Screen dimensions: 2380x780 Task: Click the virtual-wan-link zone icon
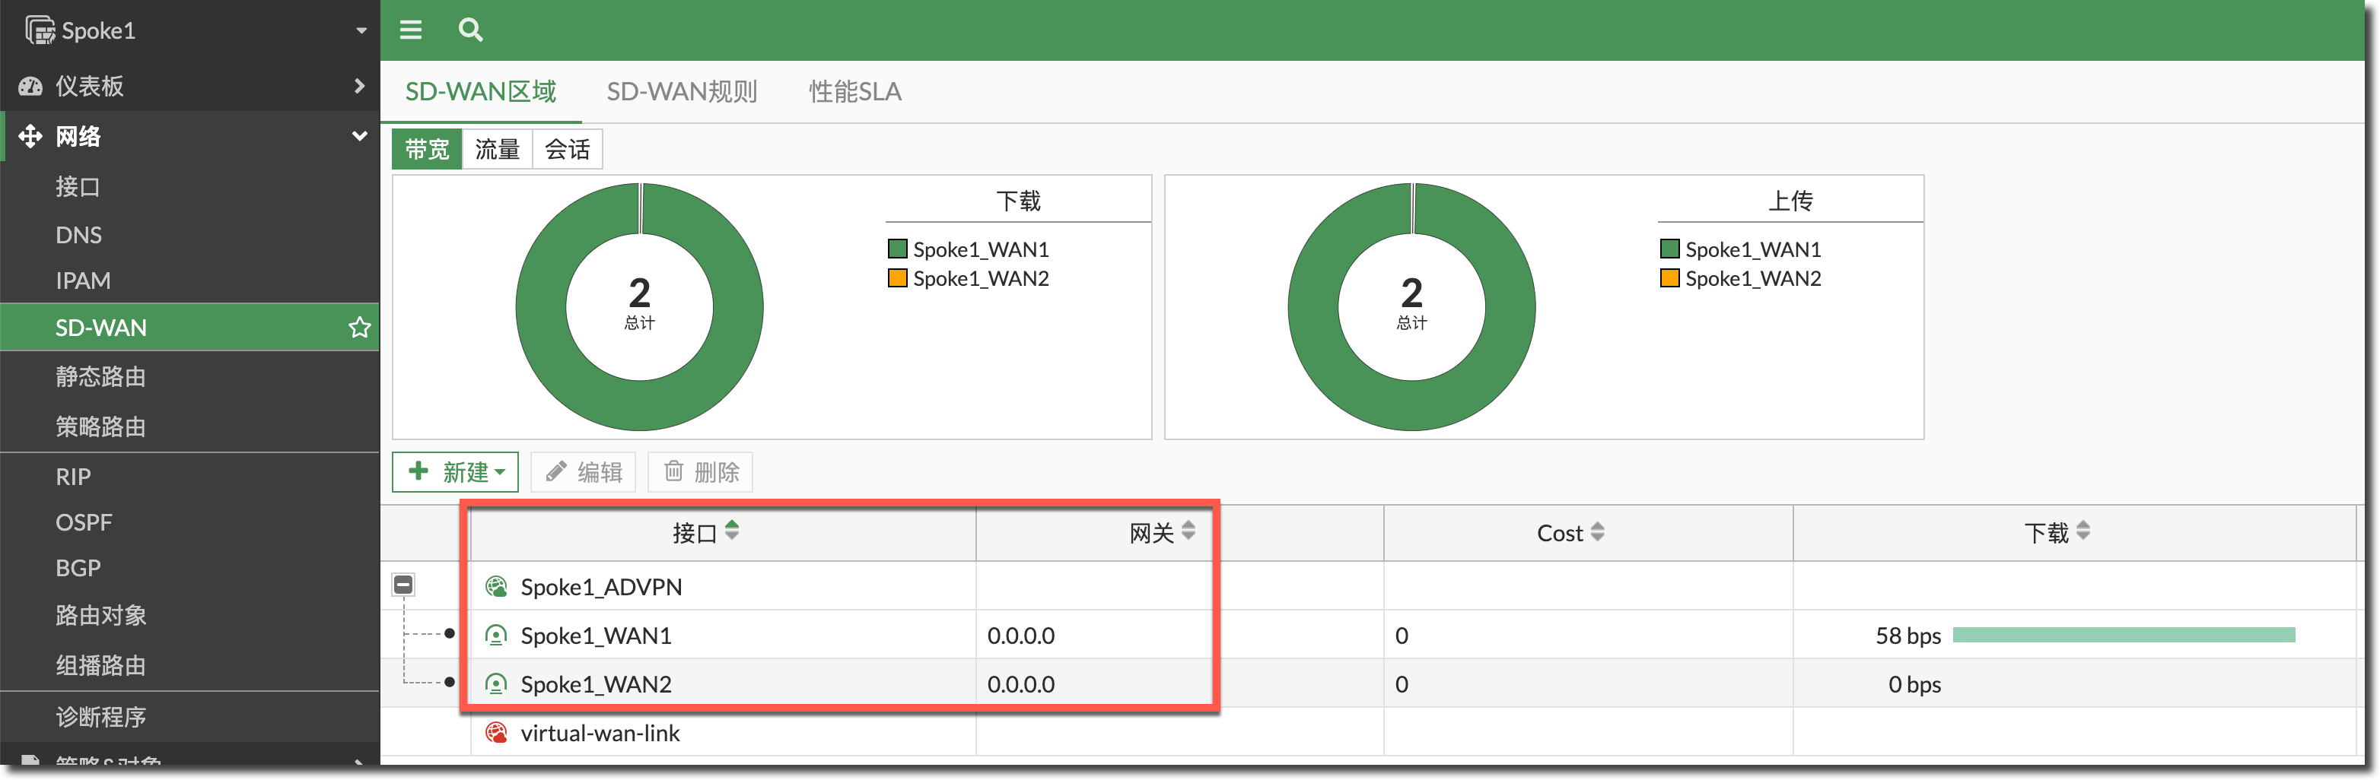tap(496, 733)
